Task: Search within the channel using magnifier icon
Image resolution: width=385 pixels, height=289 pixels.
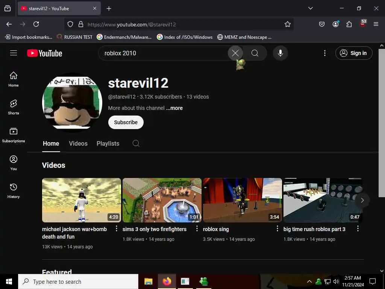Action: coord(136,143)
